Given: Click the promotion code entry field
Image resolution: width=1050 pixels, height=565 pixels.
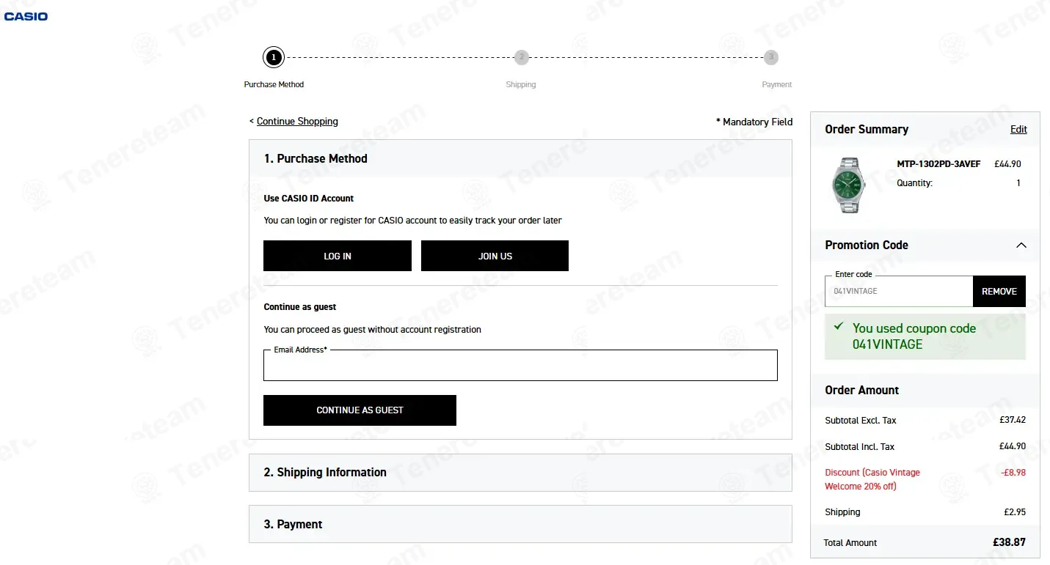Looking at the screenshot, I should pos(899,292).
